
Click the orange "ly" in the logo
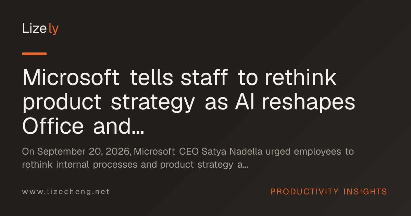pos(54,29)
